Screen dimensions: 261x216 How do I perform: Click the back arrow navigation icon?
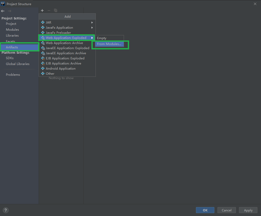(x=3, y=11)
